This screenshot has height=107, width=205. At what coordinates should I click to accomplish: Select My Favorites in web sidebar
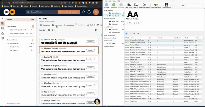(14, 43)
